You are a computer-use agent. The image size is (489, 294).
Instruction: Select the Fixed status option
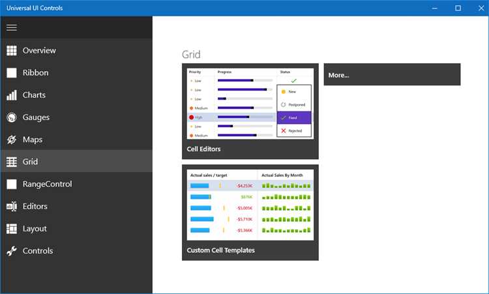pos(294,118)
